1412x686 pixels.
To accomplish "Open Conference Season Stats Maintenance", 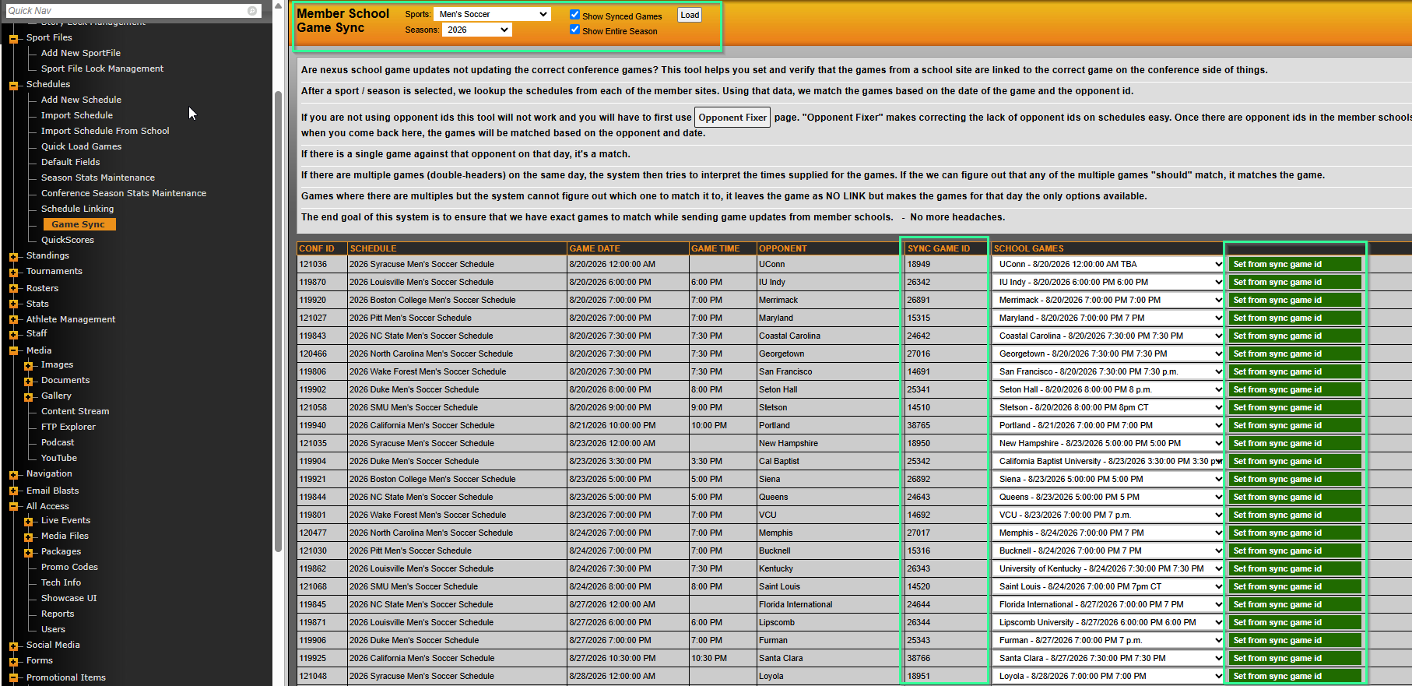I will coord(124,193).
